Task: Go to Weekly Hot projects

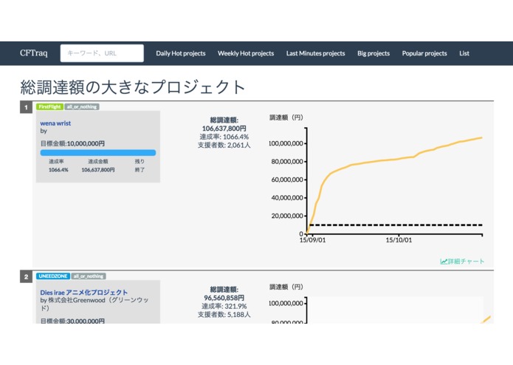Action: tap(246, 53)
